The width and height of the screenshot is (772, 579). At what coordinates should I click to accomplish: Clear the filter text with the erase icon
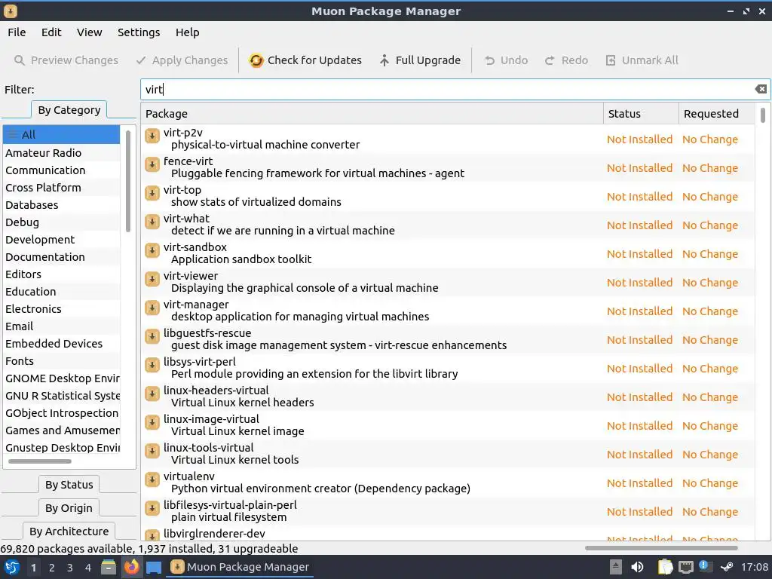click(x=761, y=89)
